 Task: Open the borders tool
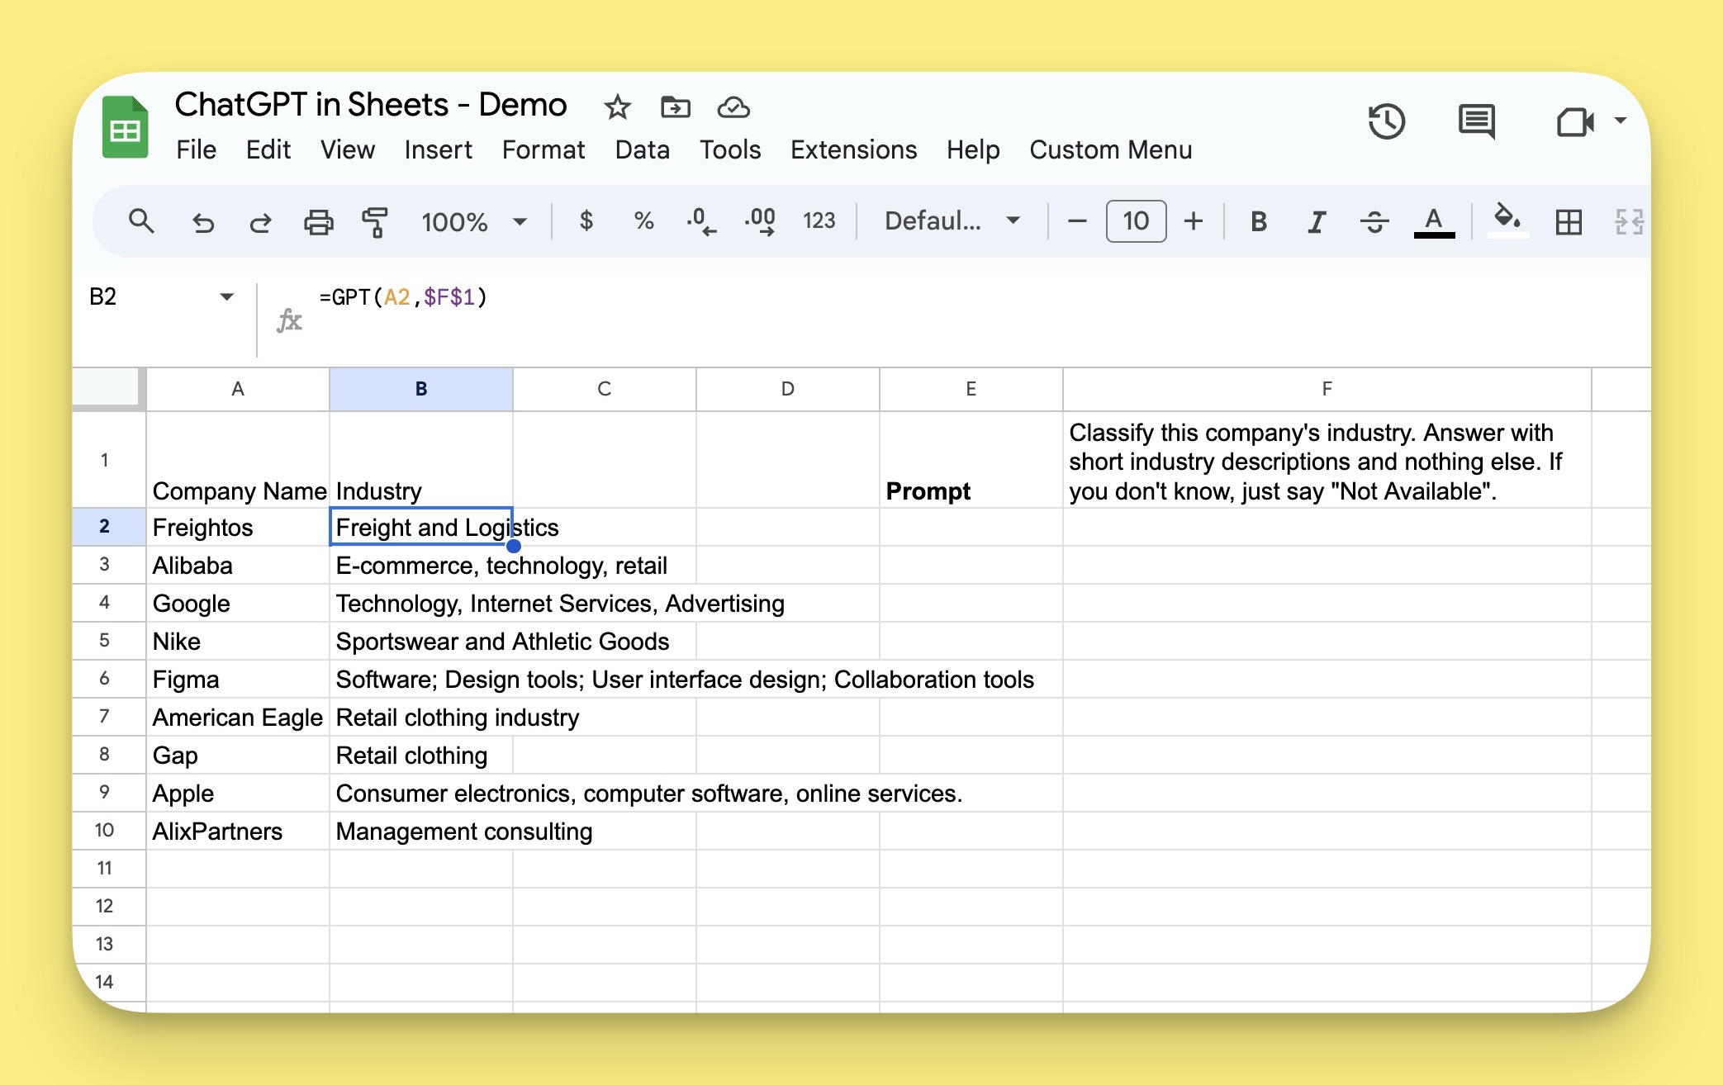tap(1569, 221)
